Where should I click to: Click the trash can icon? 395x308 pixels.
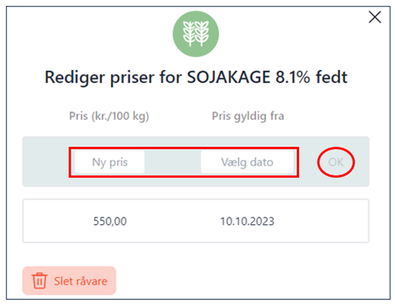39,280
